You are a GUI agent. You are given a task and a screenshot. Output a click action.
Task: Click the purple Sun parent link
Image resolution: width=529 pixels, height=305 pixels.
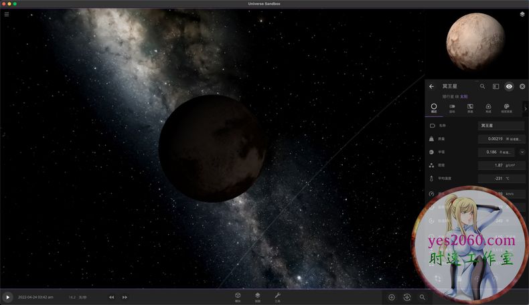[x=463, y=96]
